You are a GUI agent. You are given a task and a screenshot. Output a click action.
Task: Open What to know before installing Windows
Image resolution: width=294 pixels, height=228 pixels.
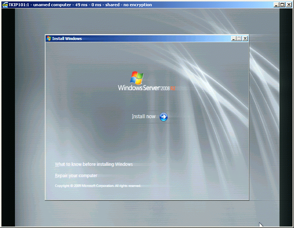94,164
